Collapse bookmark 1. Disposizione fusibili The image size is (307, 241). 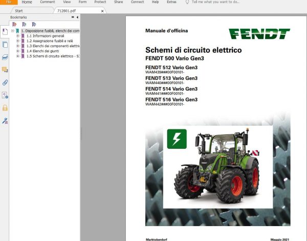coord(12,31)
